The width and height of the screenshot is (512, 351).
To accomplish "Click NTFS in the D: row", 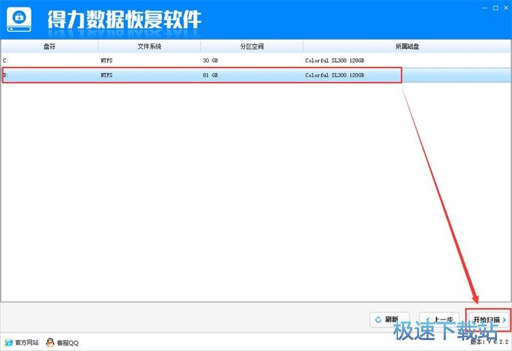I will [x=106, y=75].
